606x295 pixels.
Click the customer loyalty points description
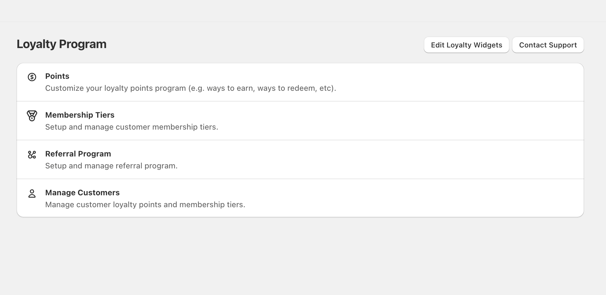click(145, 205)
